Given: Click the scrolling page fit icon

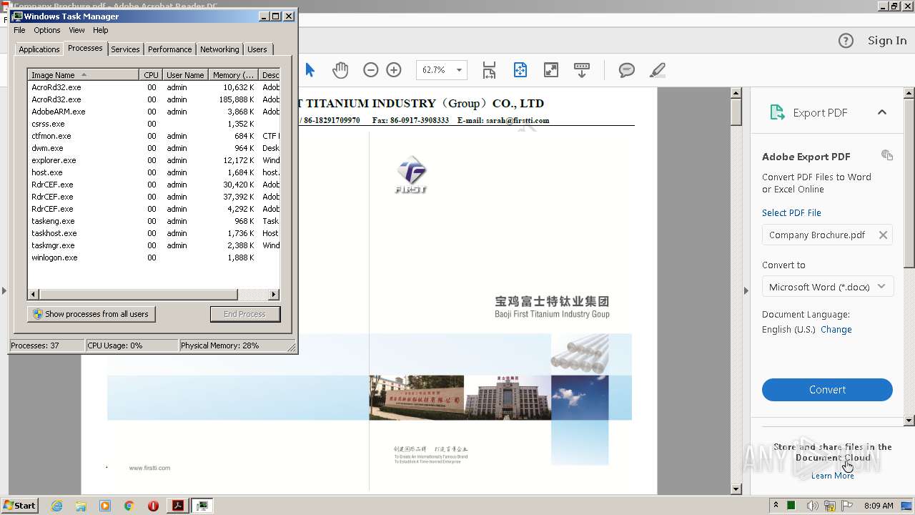Looking at the screenshot, I should pos(489,69).
